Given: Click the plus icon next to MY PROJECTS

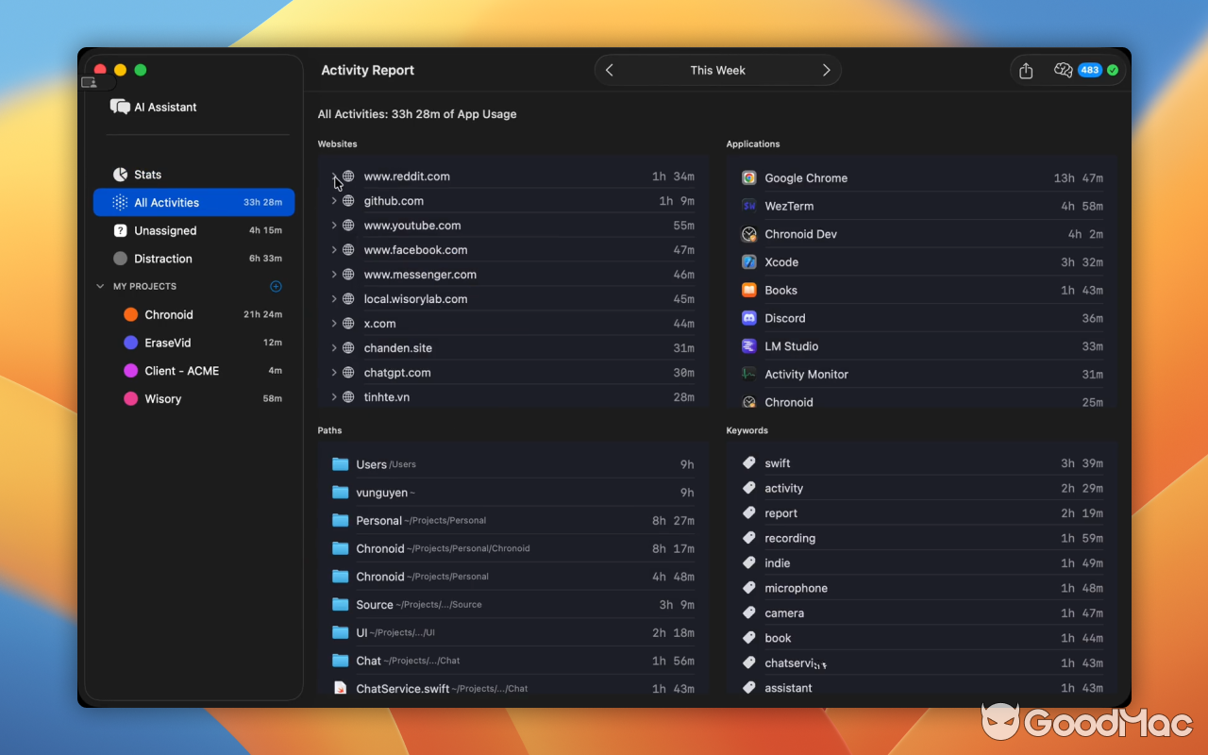Looking at the screenshot, I should pyautogui.click(x=276, y=286).
